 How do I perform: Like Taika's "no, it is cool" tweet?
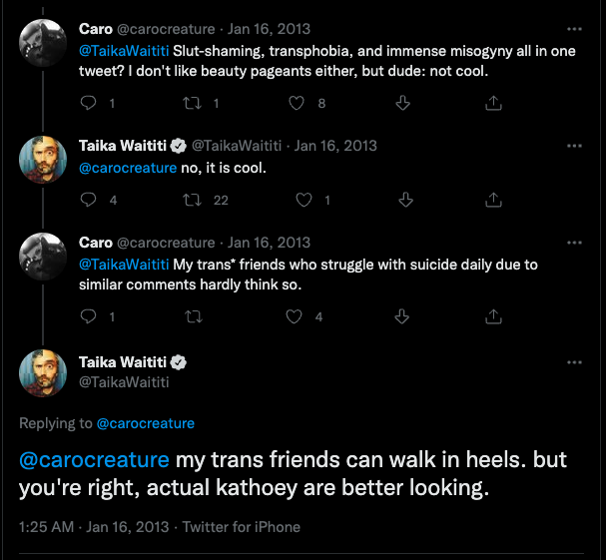297,200
